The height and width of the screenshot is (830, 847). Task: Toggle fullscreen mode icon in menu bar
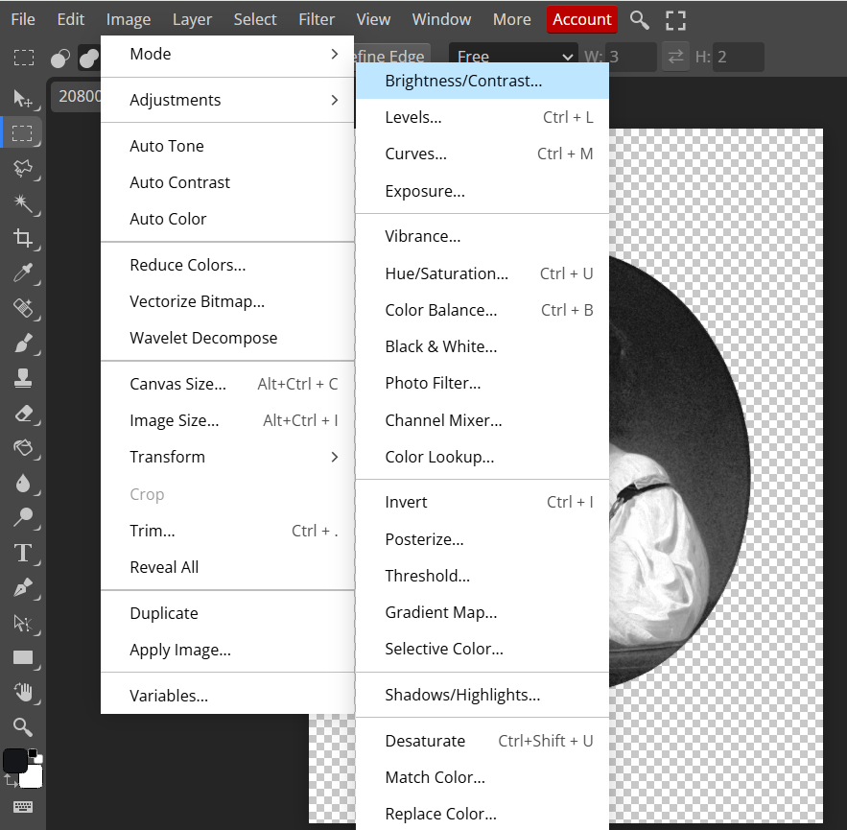click(x=676, y=19)
